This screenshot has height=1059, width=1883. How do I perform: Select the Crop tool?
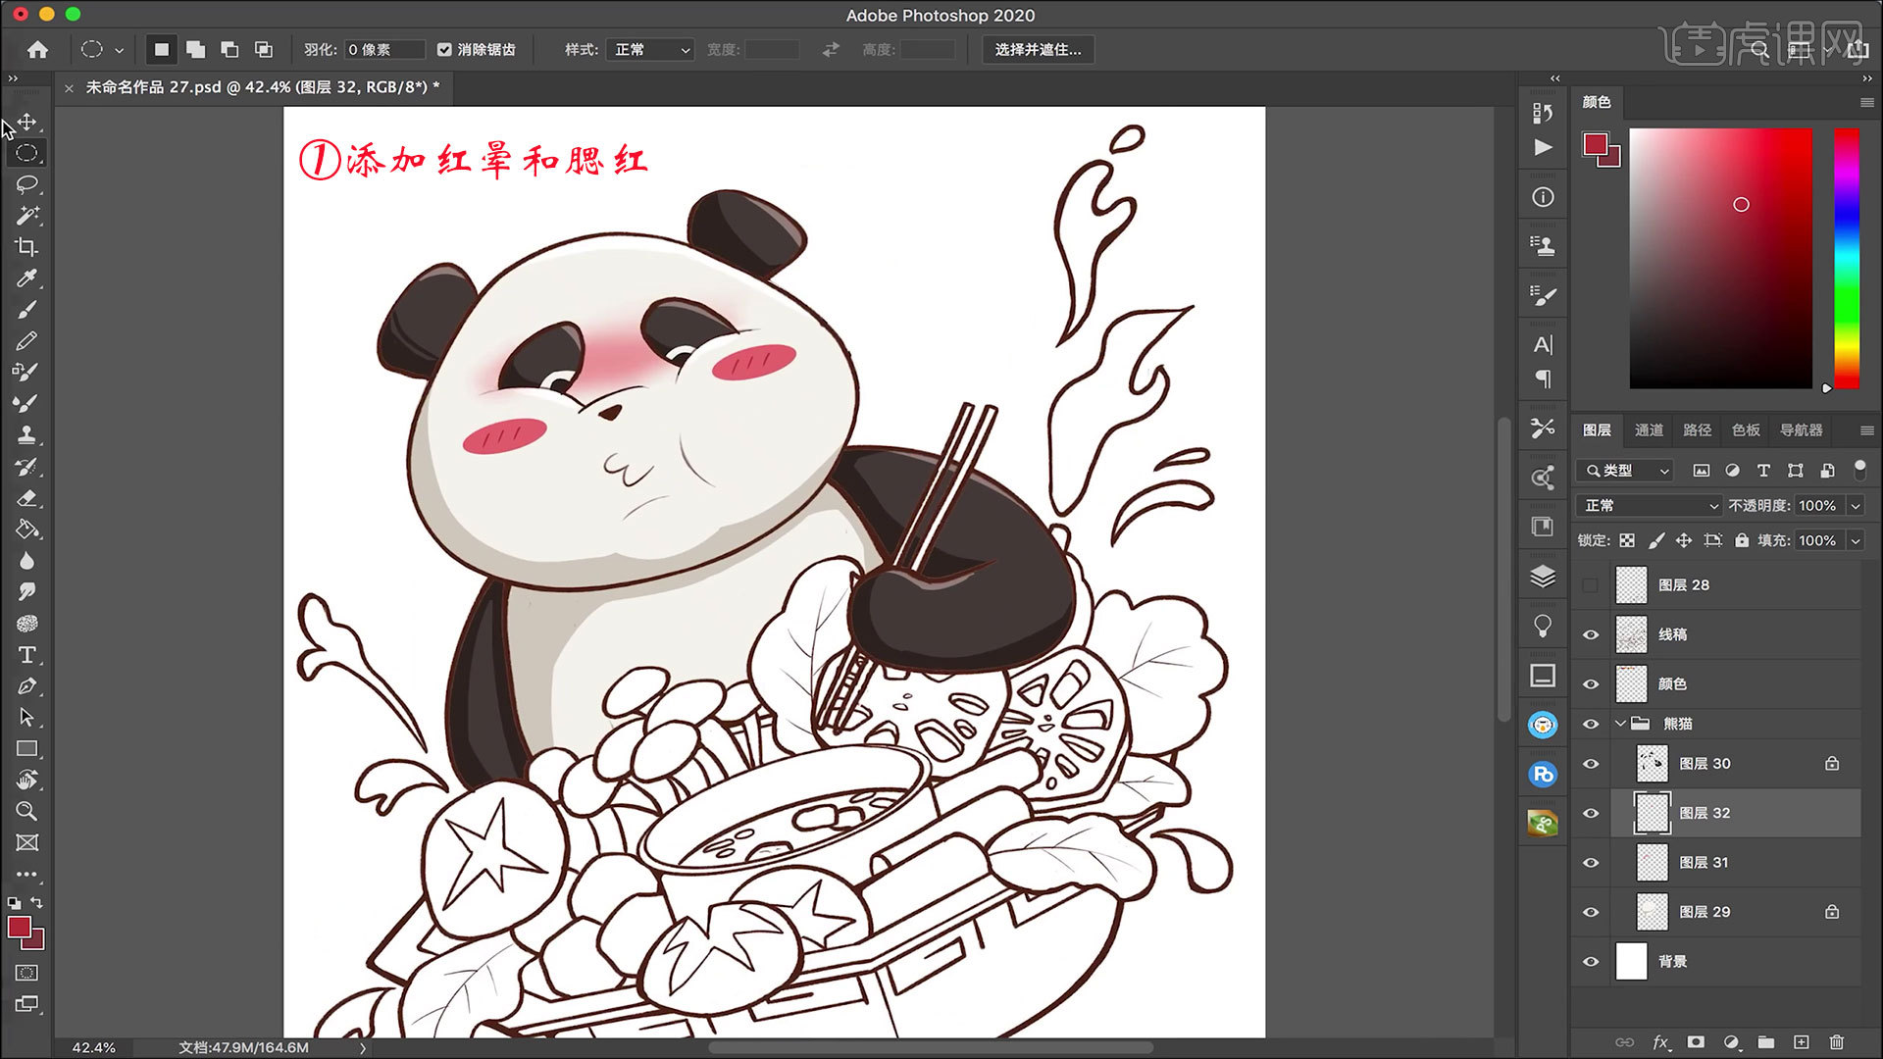click(26, 247)
